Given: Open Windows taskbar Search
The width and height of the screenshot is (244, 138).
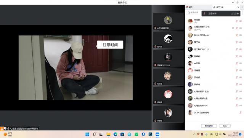Looking at the screenshot, I should (x=94, y=134).
